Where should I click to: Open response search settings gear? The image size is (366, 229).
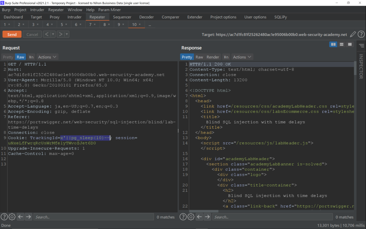(191, 217)
